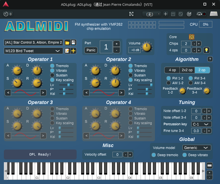
Task: Click the lightbulb icon next to 4 ops
Action: click(206, 50)
